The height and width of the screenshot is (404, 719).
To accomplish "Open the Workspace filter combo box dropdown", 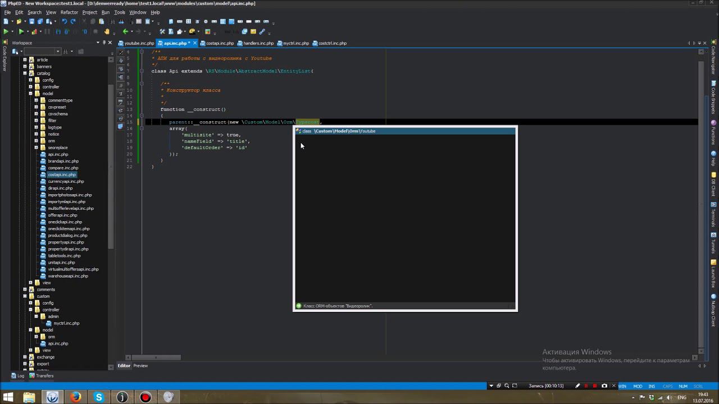I will [57, 52].
